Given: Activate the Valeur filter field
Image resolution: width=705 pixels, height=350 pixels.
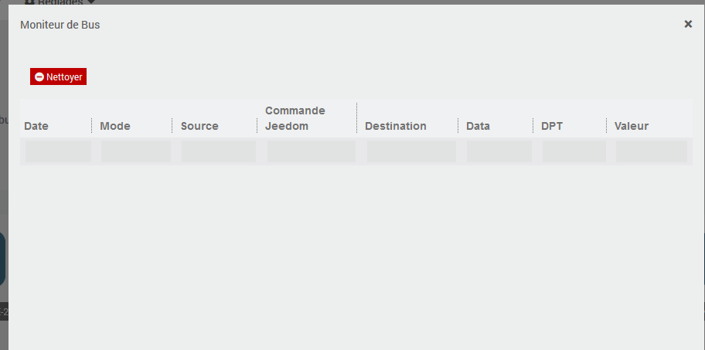Looking at the screenshot, I should point(651,151).
